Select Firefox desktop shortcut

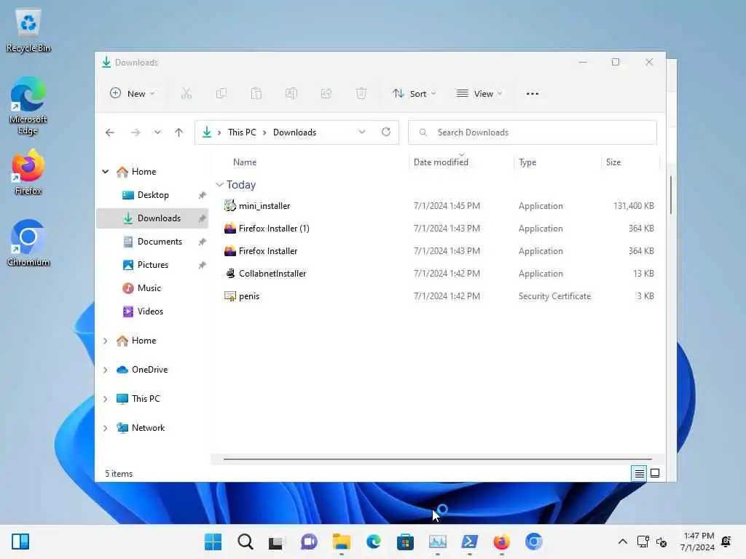(28, 172)
